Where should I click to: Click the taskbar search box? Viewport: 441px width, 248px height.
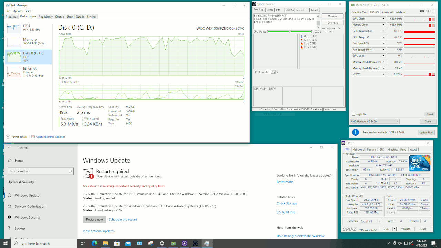[44, 244]
